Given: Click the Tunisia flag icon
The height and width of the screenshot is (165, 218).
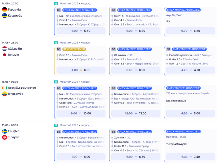Looking at the screenshot, I should pos(5,137).
